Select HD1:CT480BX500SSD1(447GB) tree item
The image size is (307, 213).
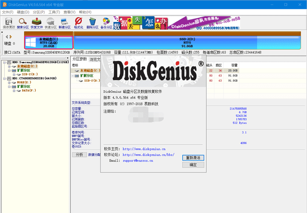point(34,79)
